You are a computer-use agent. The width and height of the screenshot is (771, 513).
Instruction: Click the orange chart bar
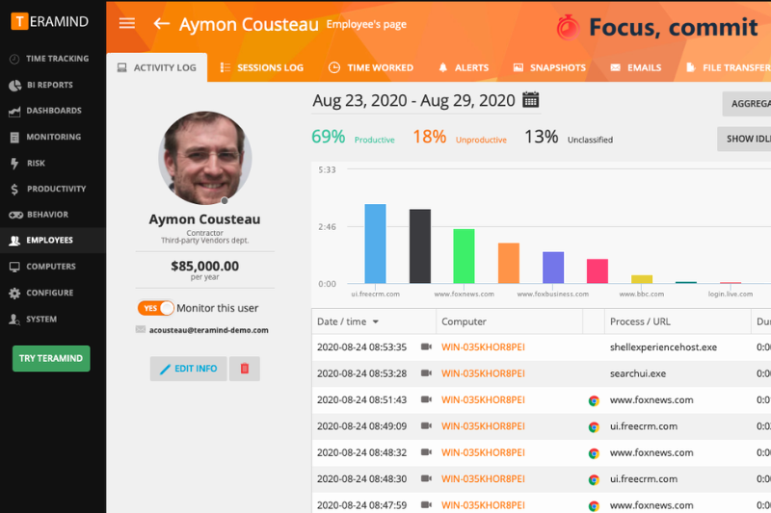click(509, 263)
